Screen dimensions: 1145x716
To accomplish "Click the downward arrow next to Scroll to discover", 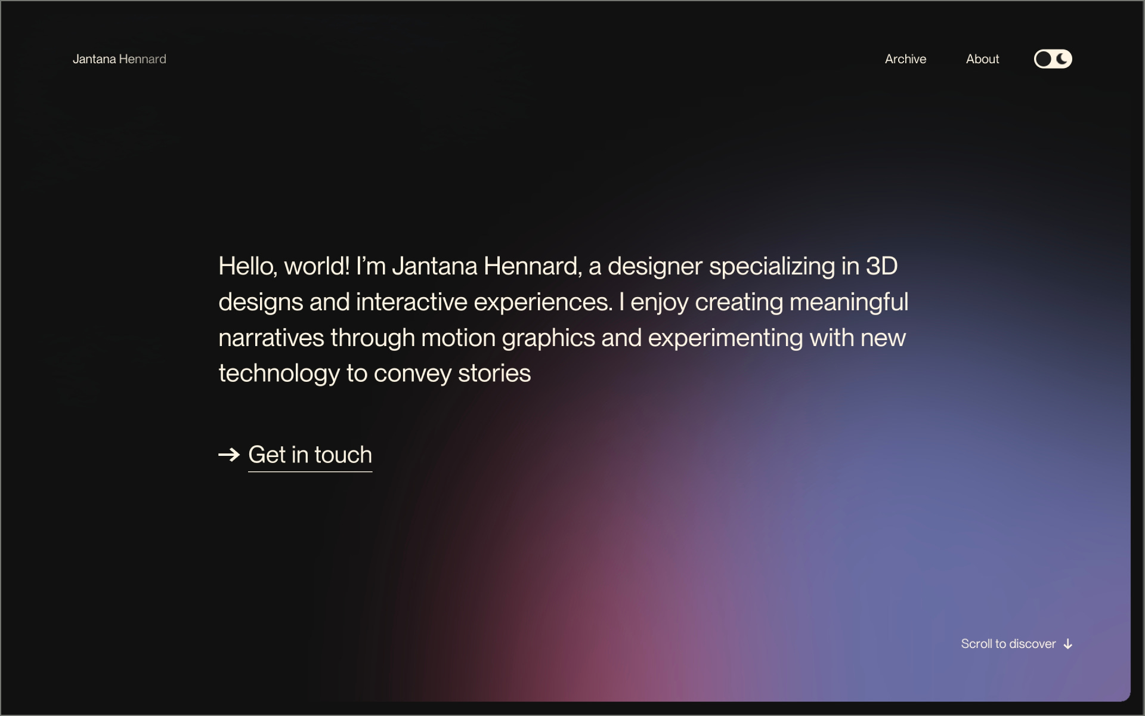I will (x=1067, y=643).
